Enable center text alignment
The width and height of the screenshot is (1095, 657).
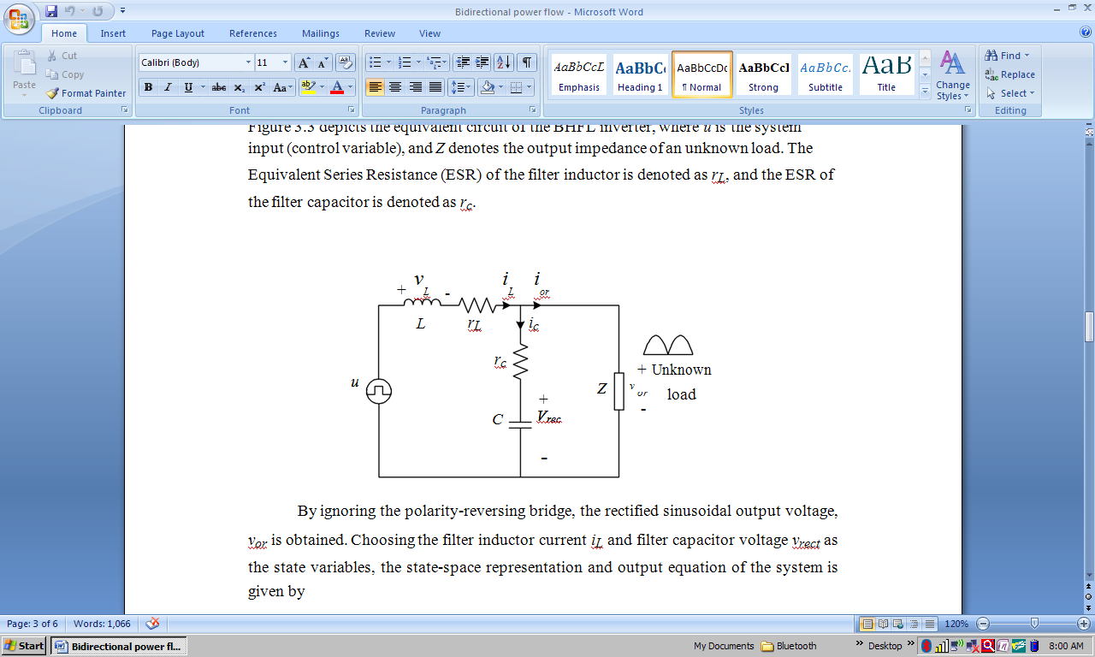point(395,87)
